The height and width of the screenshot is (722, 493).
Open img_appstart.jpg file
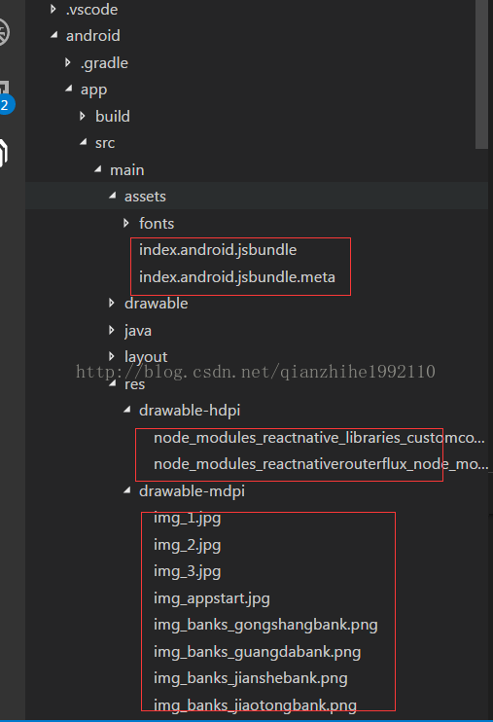[x=212, y=598]
